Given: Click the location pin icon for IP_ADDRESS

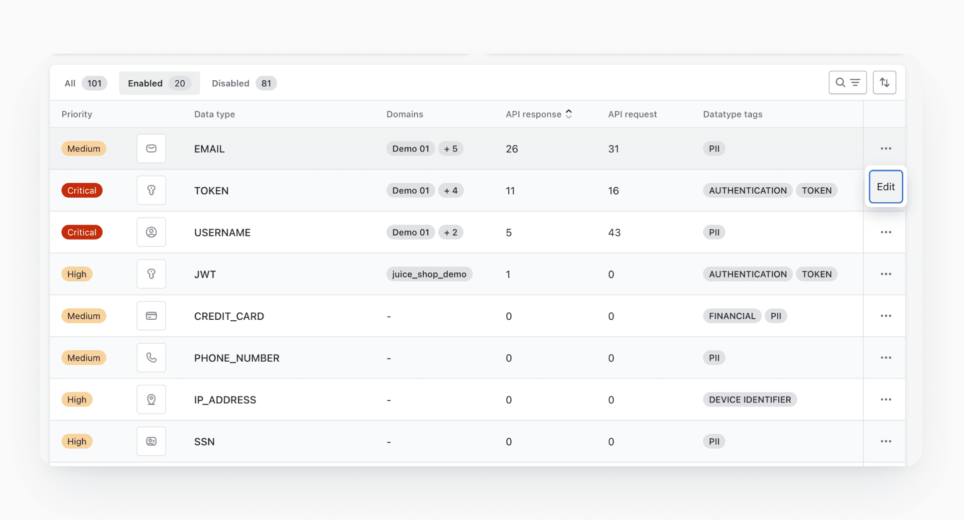Looking at the screenshot, I should (151, 399).
